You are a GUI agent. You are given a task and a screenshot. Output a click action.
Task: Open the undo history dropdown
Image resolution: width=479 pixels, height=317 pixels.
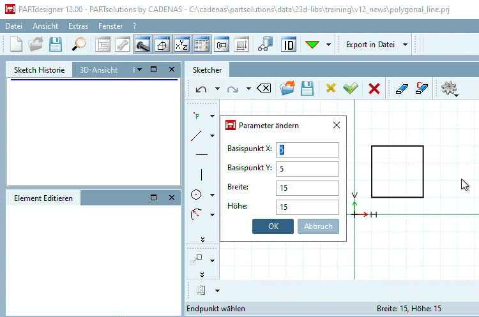click(217, 89)
